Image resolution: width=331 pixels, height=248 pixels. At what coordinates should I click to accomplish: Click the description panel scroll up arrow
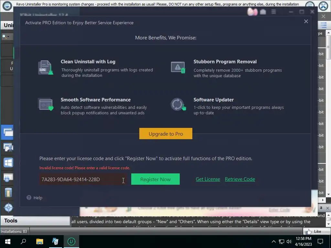tap(328, 215)
